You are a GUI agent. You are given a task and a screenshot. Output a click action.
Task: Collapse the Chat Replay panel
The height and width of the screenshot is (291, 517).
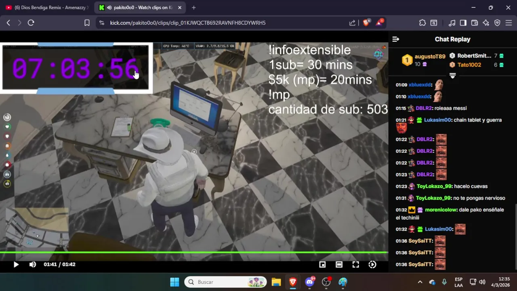(396, 39)
